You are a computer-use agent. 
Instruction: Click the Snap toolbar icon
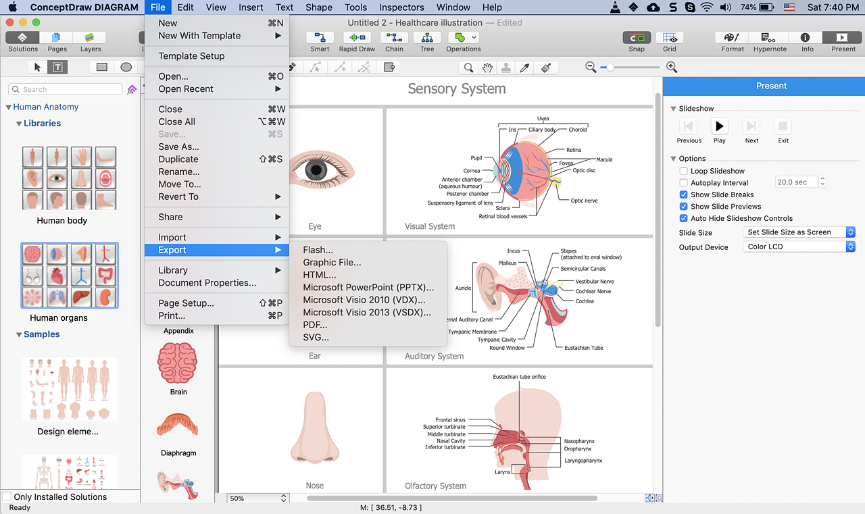636,38
